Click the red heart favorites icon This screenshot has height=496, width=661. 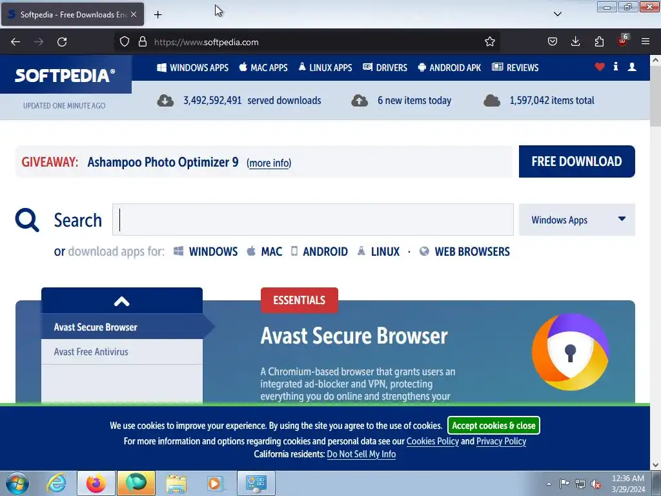600,67
